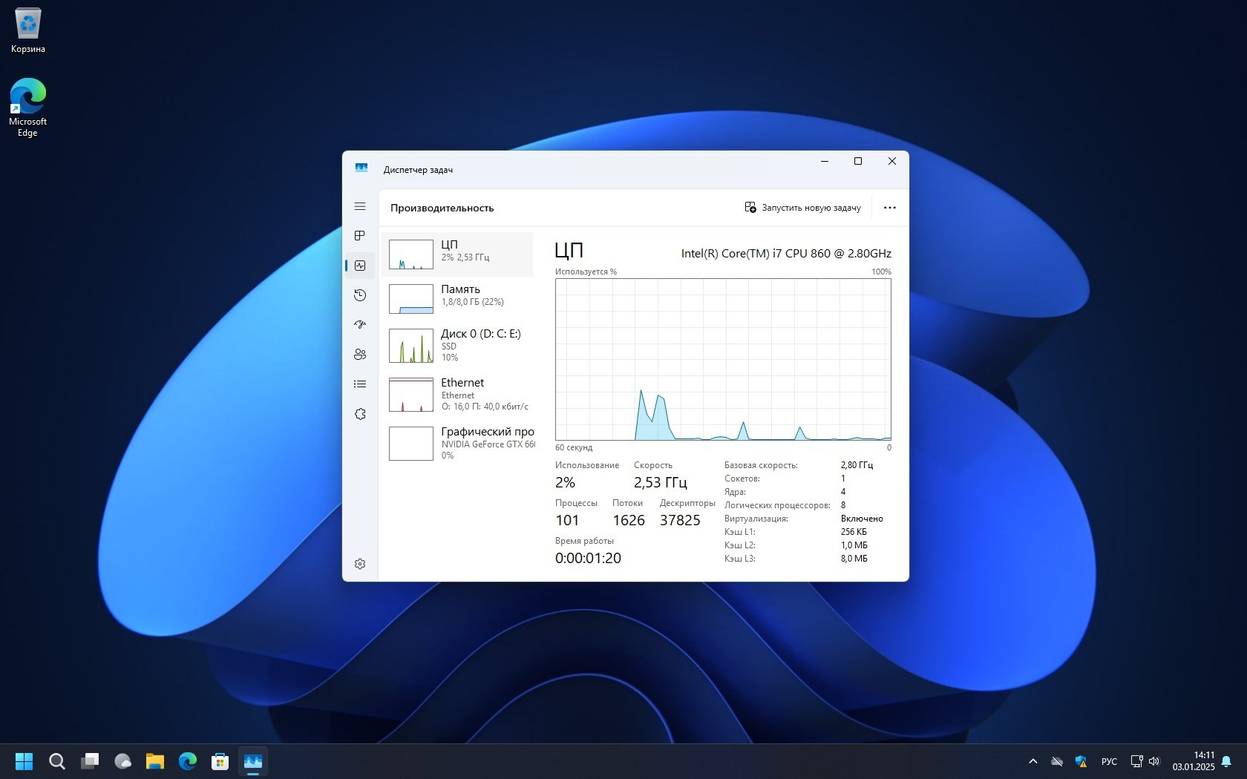Viewport: 1247px width, 779px height.
Task: Show hidden system tray icons
Action: [1032, 761]
